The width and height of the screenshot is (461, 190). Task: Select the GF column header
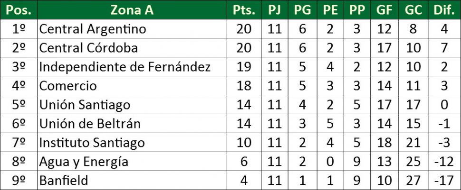click(x=384, y=10)
